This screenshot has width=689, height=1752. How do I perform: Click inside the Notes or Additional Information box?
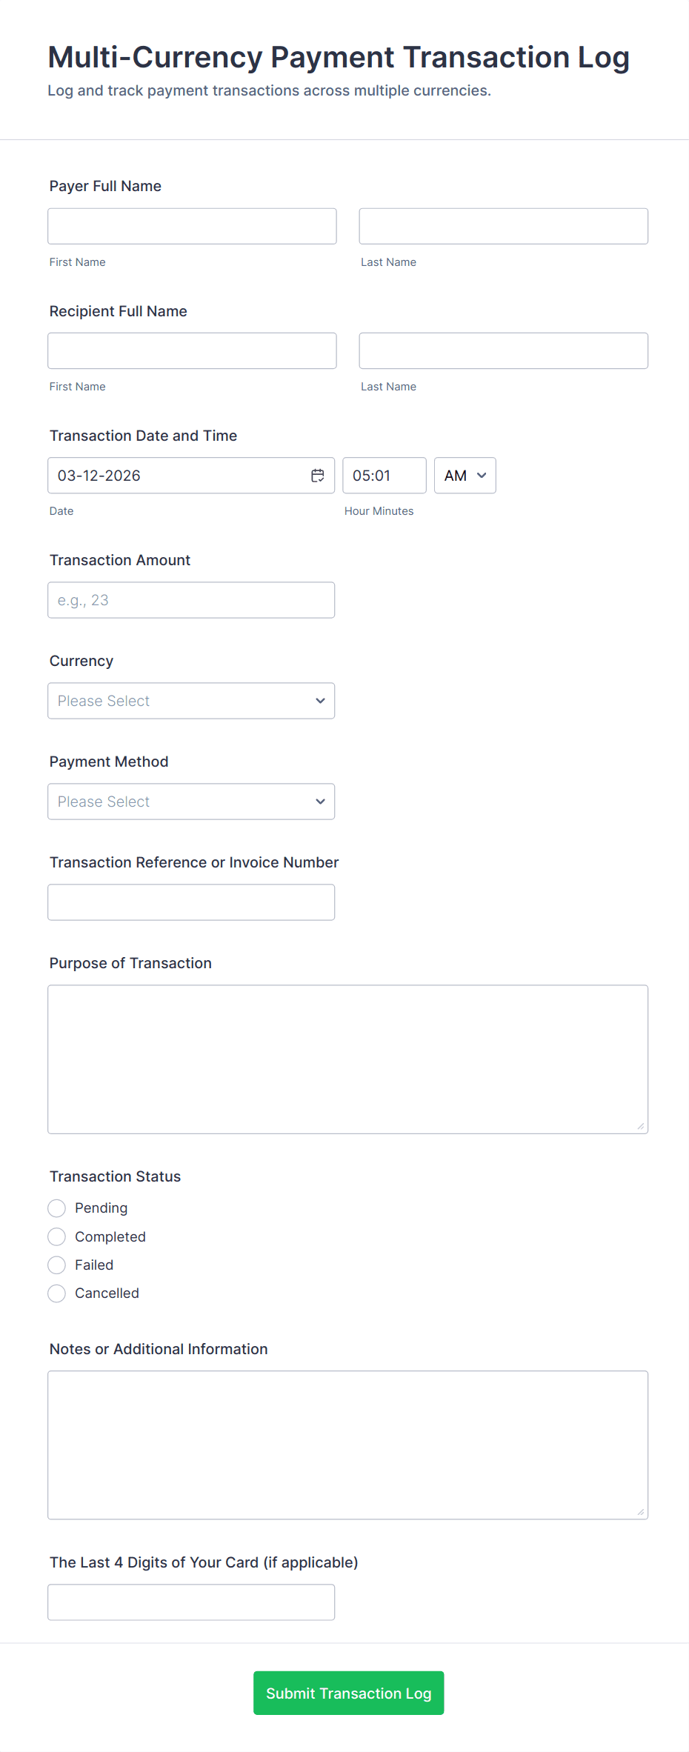348,1445
